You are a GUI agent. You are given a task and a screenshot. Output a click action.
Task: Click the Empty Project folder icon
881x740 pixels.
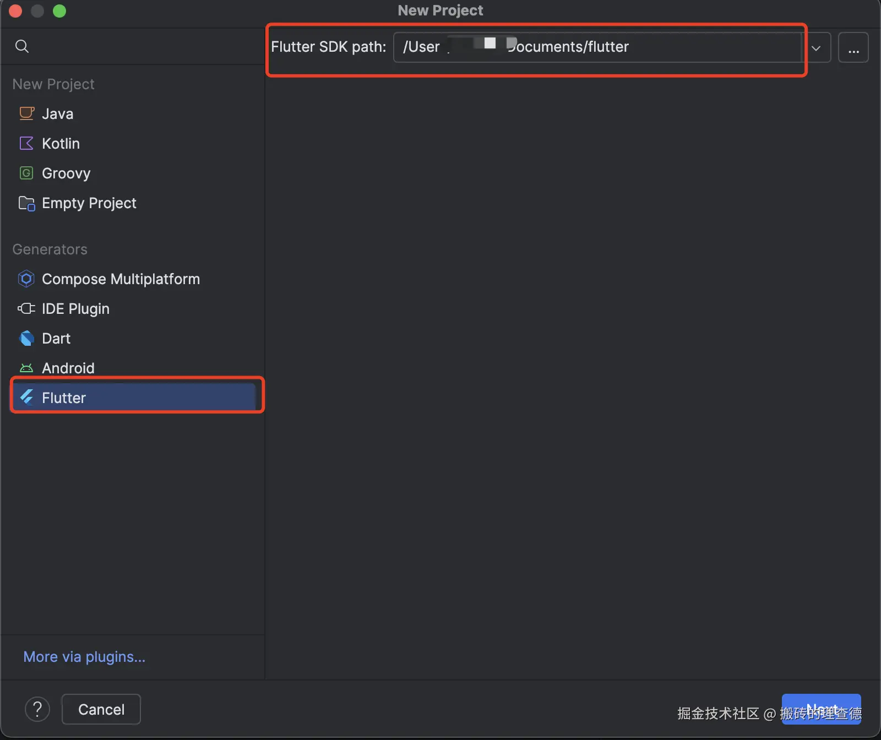[x=26, y=203]
